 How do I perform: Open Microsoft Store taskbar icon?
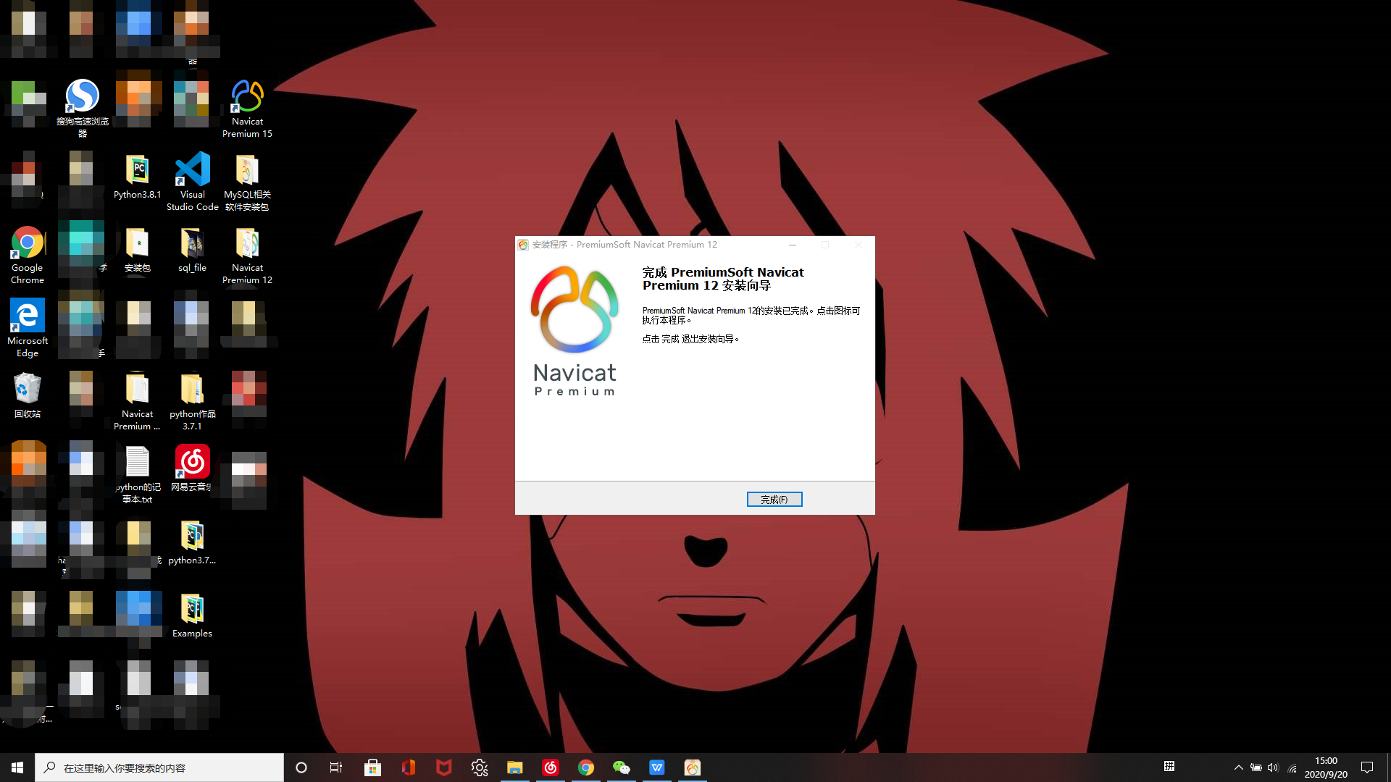tap(372, 768)
